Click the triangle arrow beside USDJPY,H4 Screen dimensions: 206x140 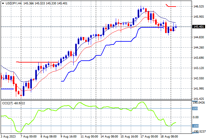coord(3,3)
